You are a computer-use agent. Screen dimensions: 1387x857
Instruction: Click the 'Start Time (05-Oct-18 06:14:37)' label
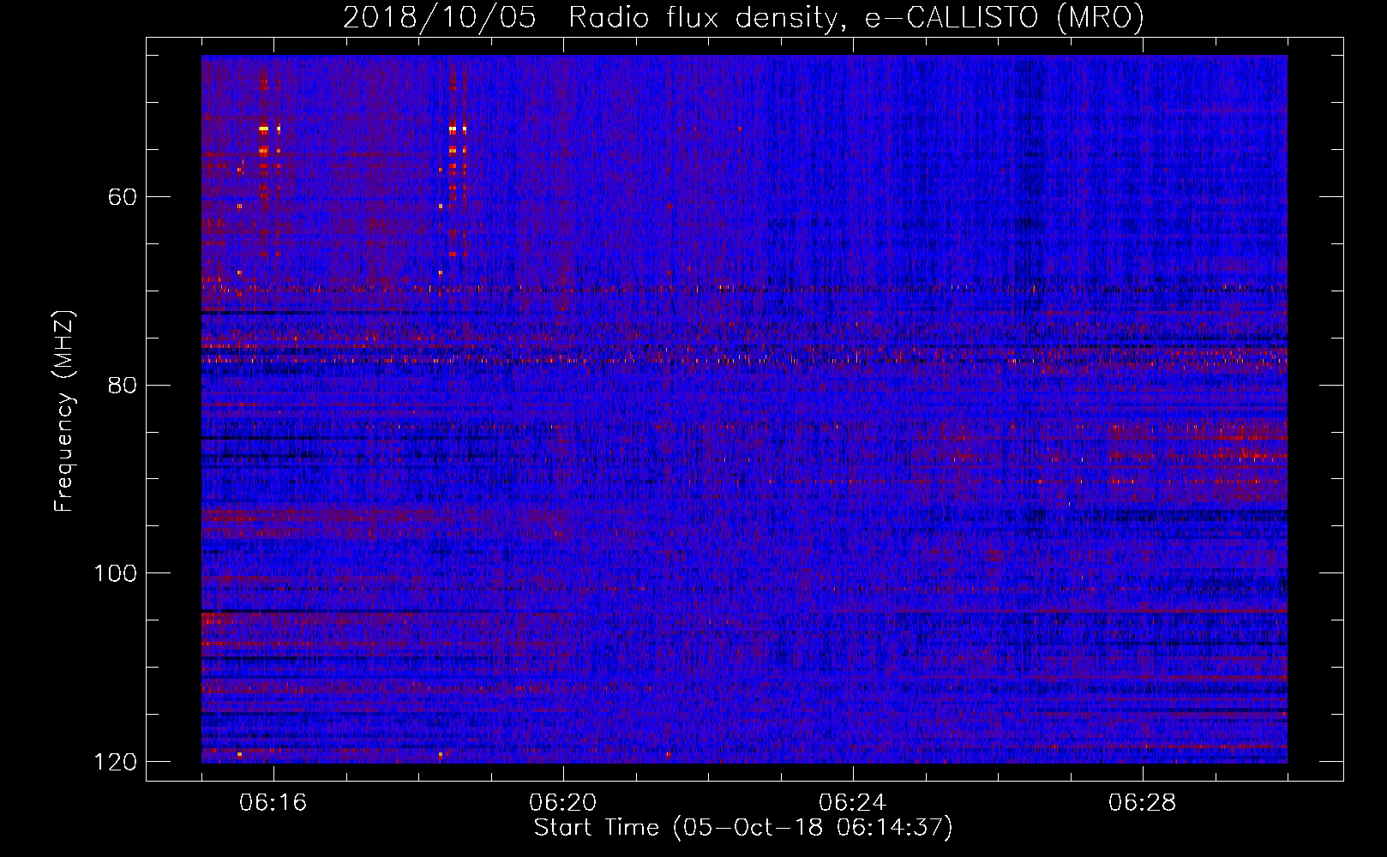click(743, 828)
